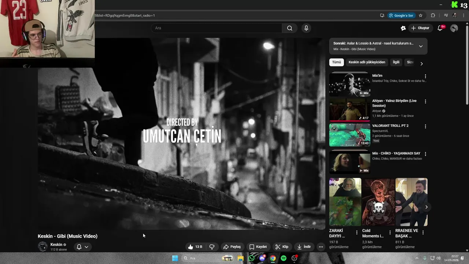
Task: Open options menu for VALORANT TROLL PT 2
Action: click(425, 126)
